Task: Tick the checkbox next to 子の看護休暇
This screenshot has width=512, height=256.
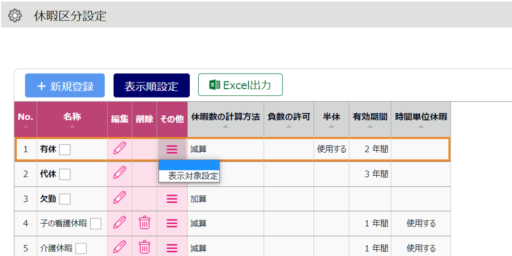Action: tap(95, 224)
